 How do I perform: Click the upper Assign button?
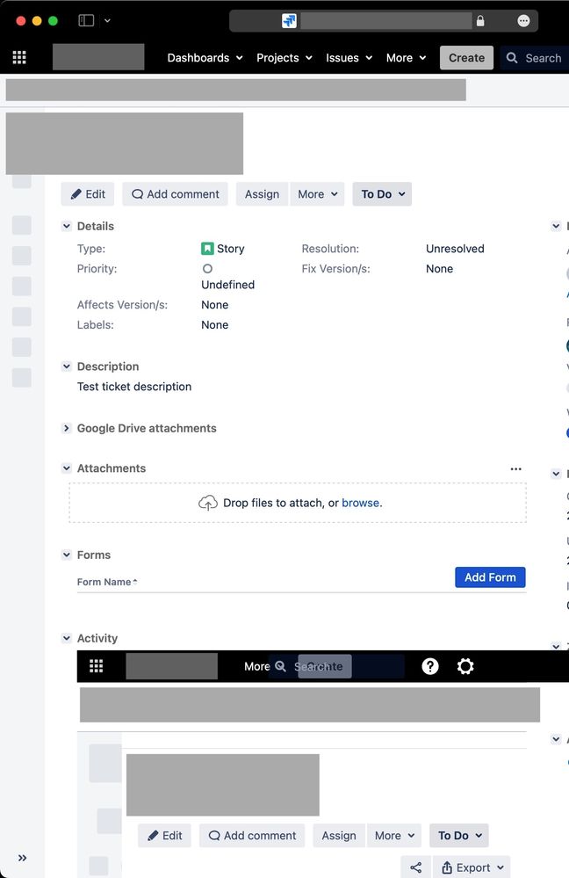click(x=262, y=193)
